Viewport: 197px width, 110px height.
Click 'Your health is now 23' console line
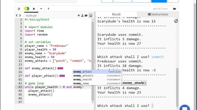pos(119,92)
